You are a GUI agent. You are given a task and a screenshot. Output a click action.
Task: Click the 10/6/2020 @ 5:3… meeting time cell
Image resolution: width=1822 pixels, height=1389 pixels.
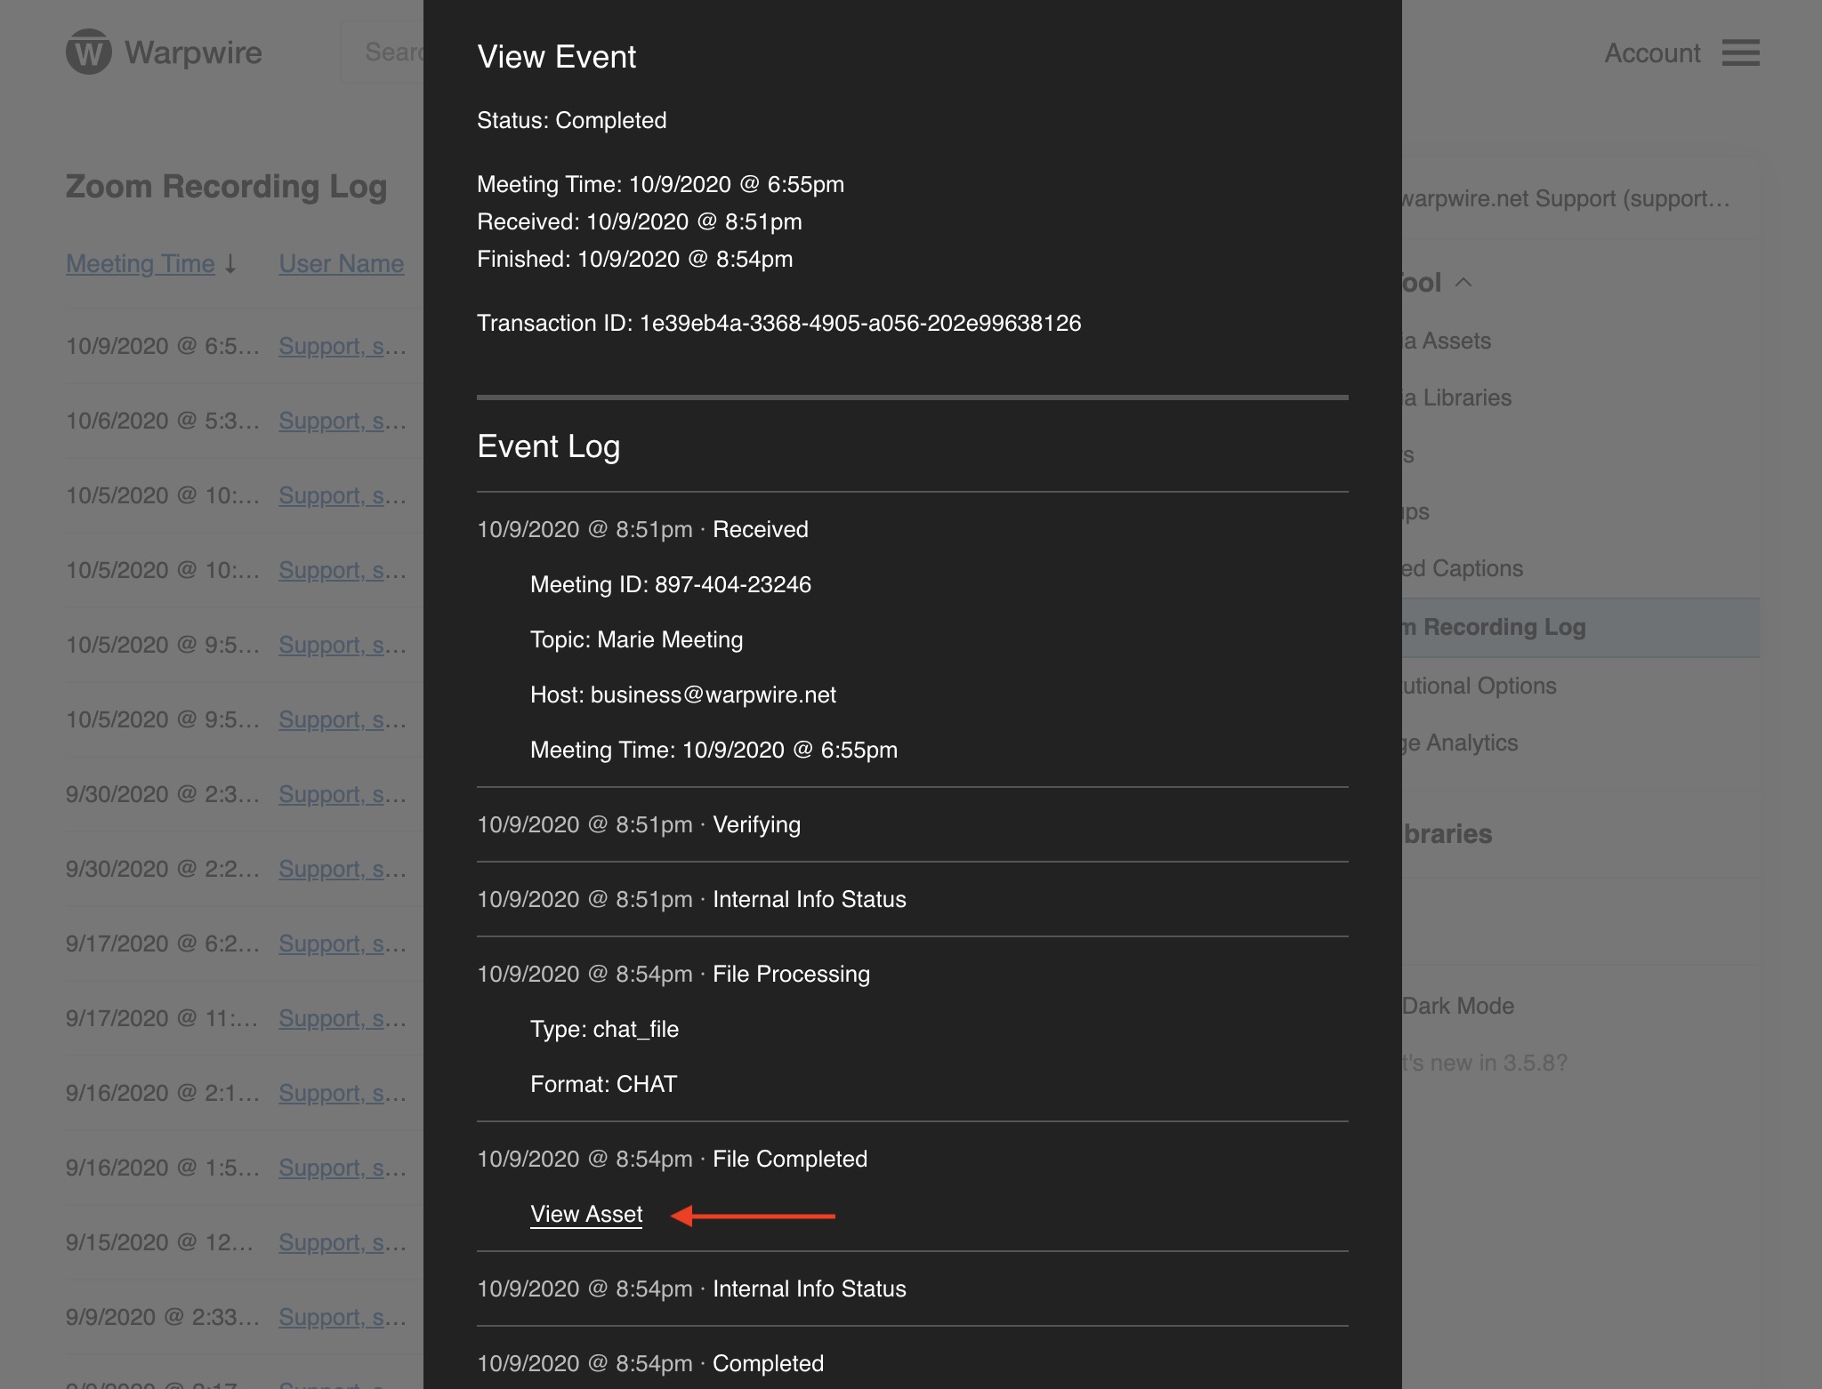pyautogui.click(x=163, y=421)
